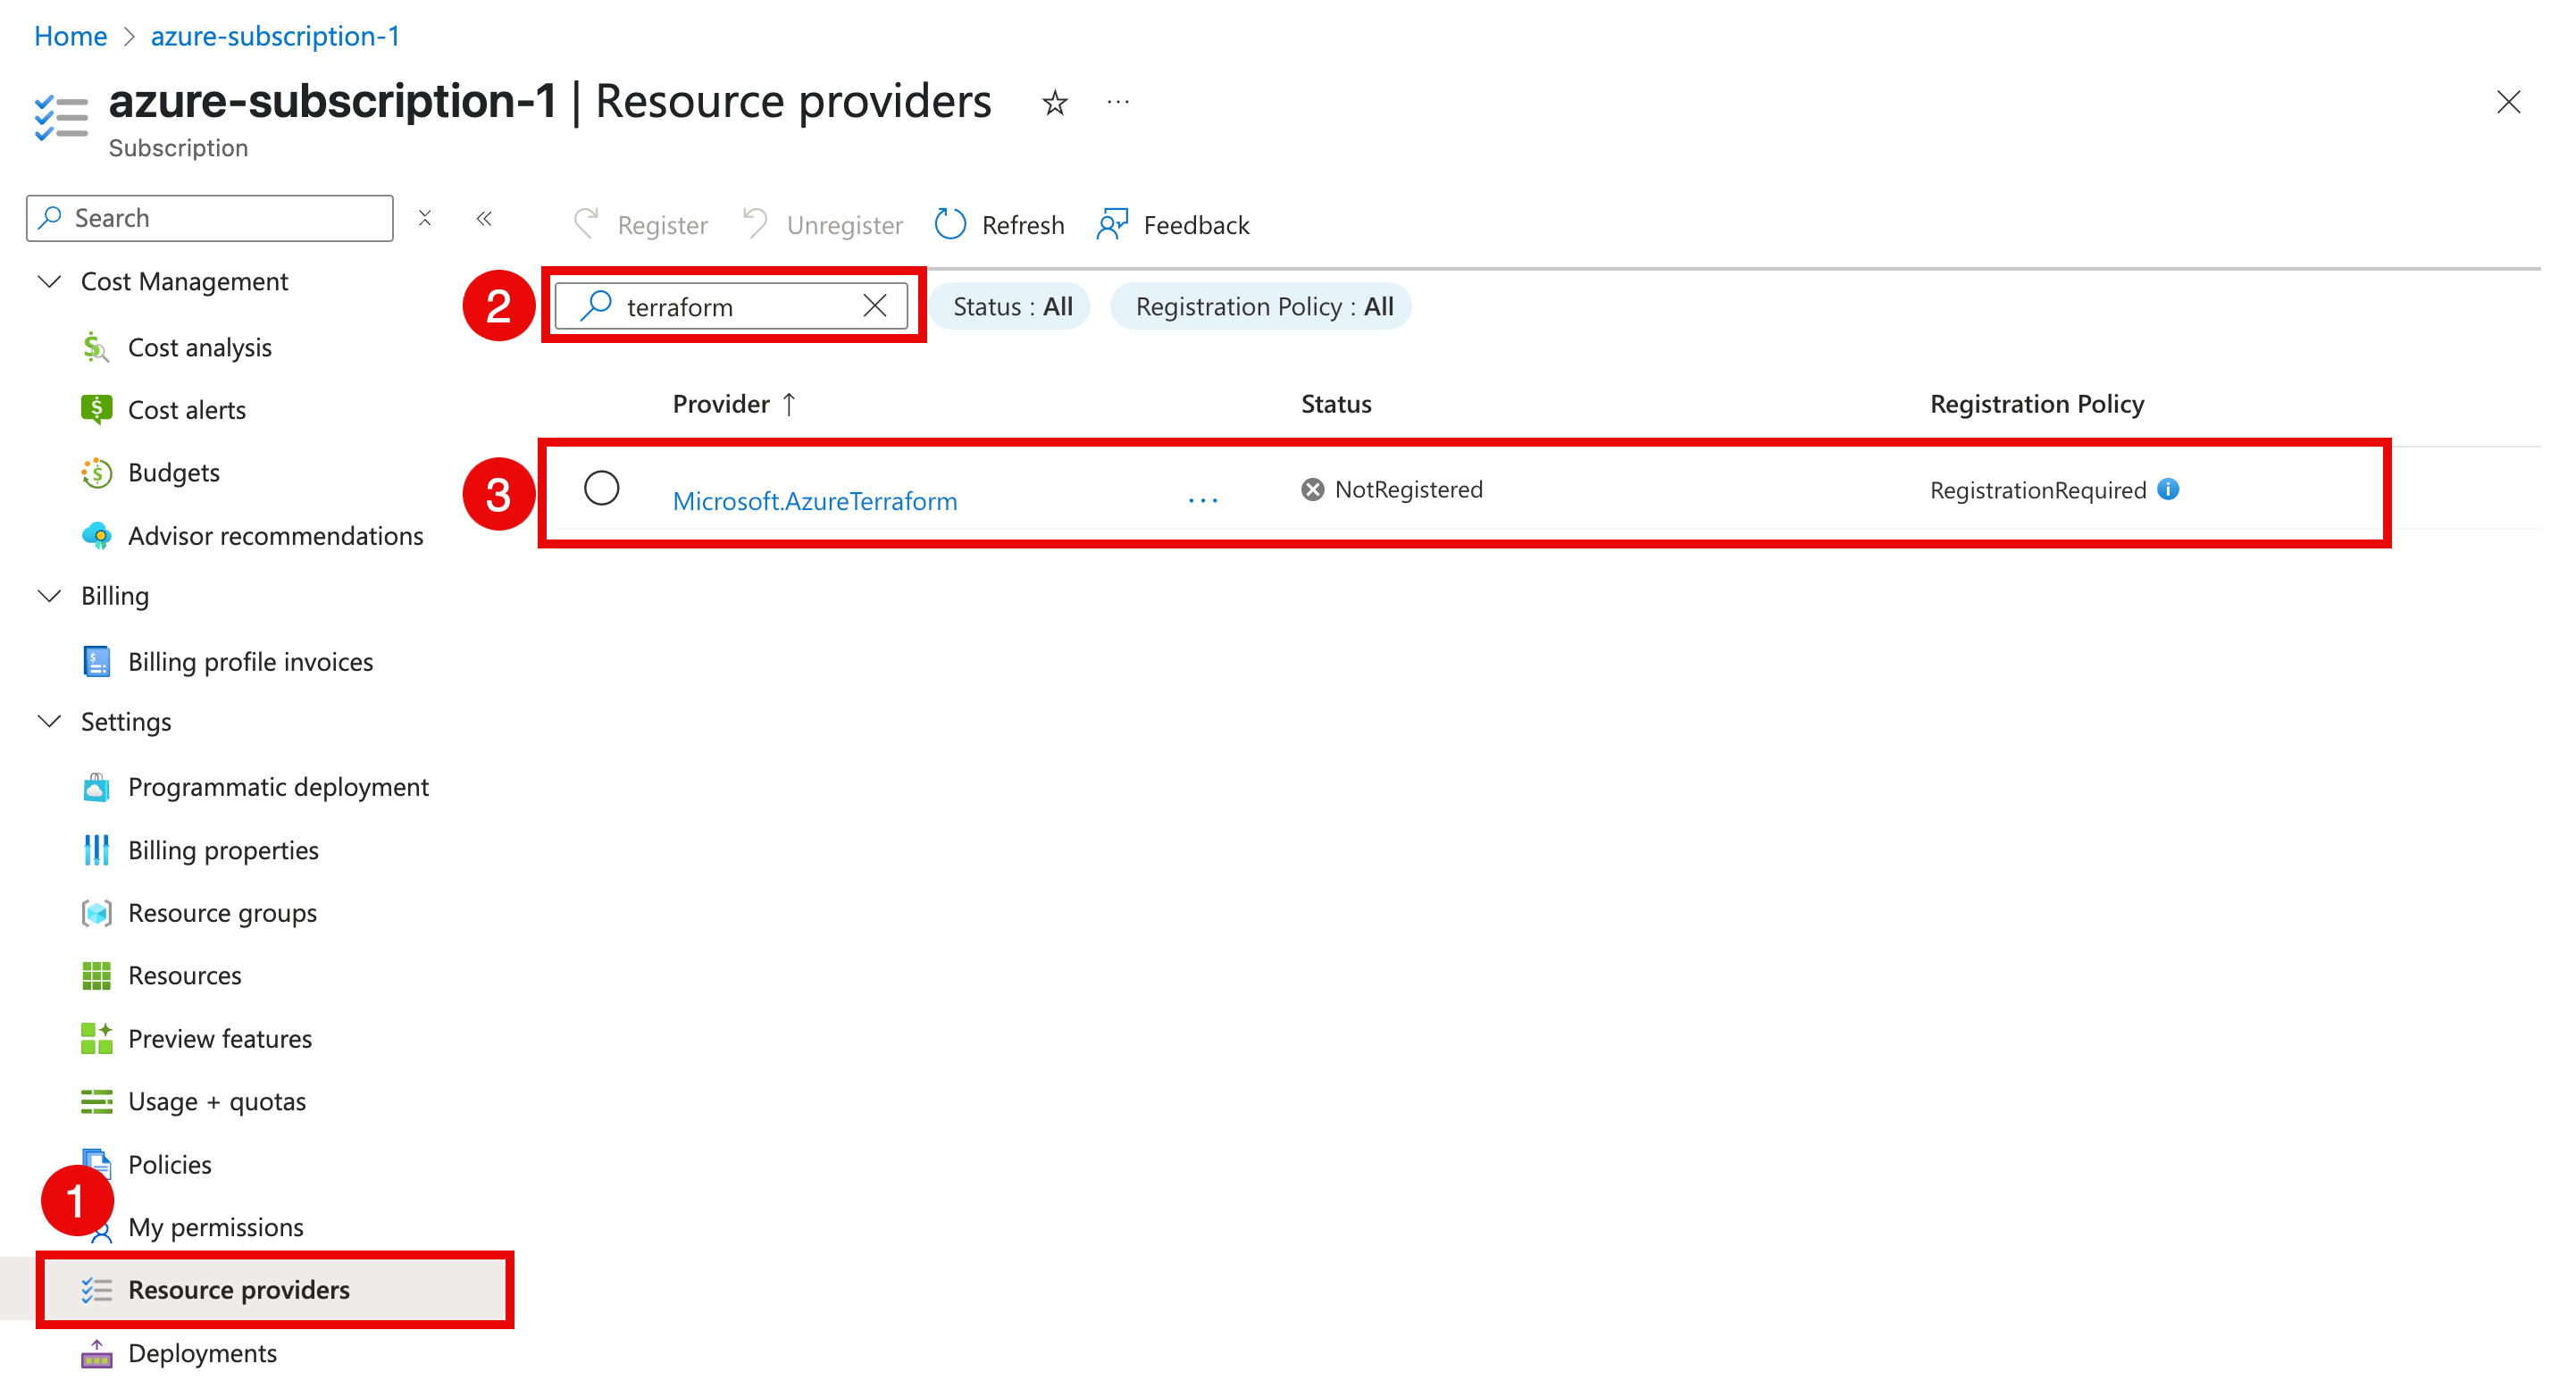
Task: Click the Cost analysis icon
Action: (x=96, y=347)
